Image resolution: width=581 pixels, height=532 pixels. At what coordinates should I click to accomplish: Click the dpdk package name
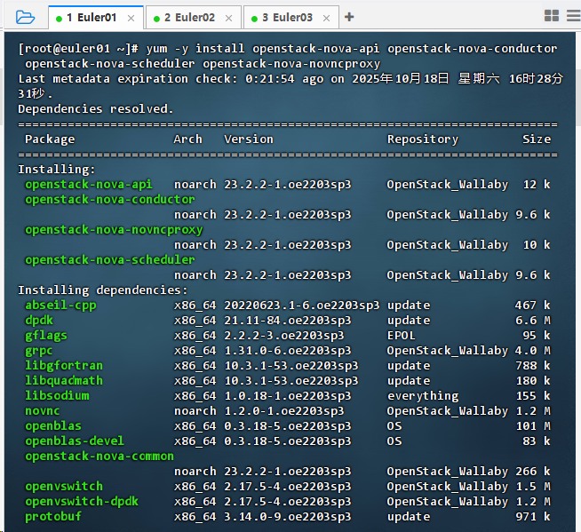[39, 321]
